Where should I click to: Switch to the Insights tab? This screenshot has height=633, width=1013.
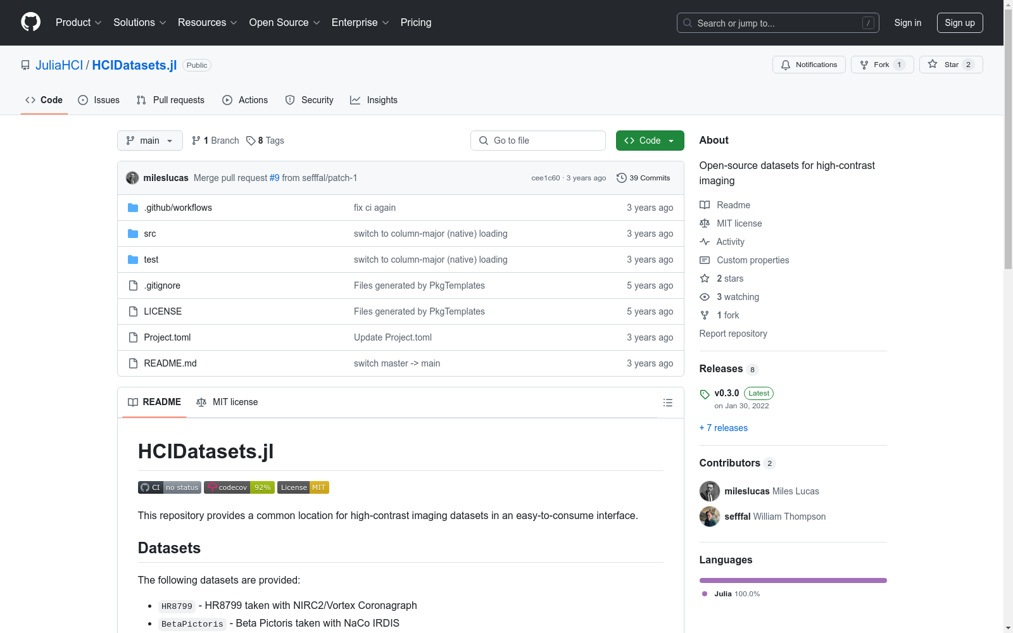click(374, 100)
